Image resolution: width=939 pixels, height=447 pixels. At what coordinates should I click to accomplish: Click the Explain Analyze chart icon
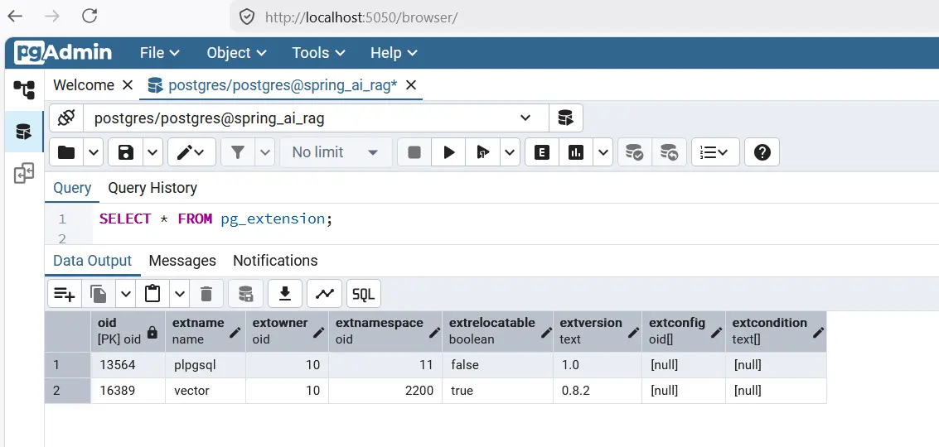coord(576,152)
